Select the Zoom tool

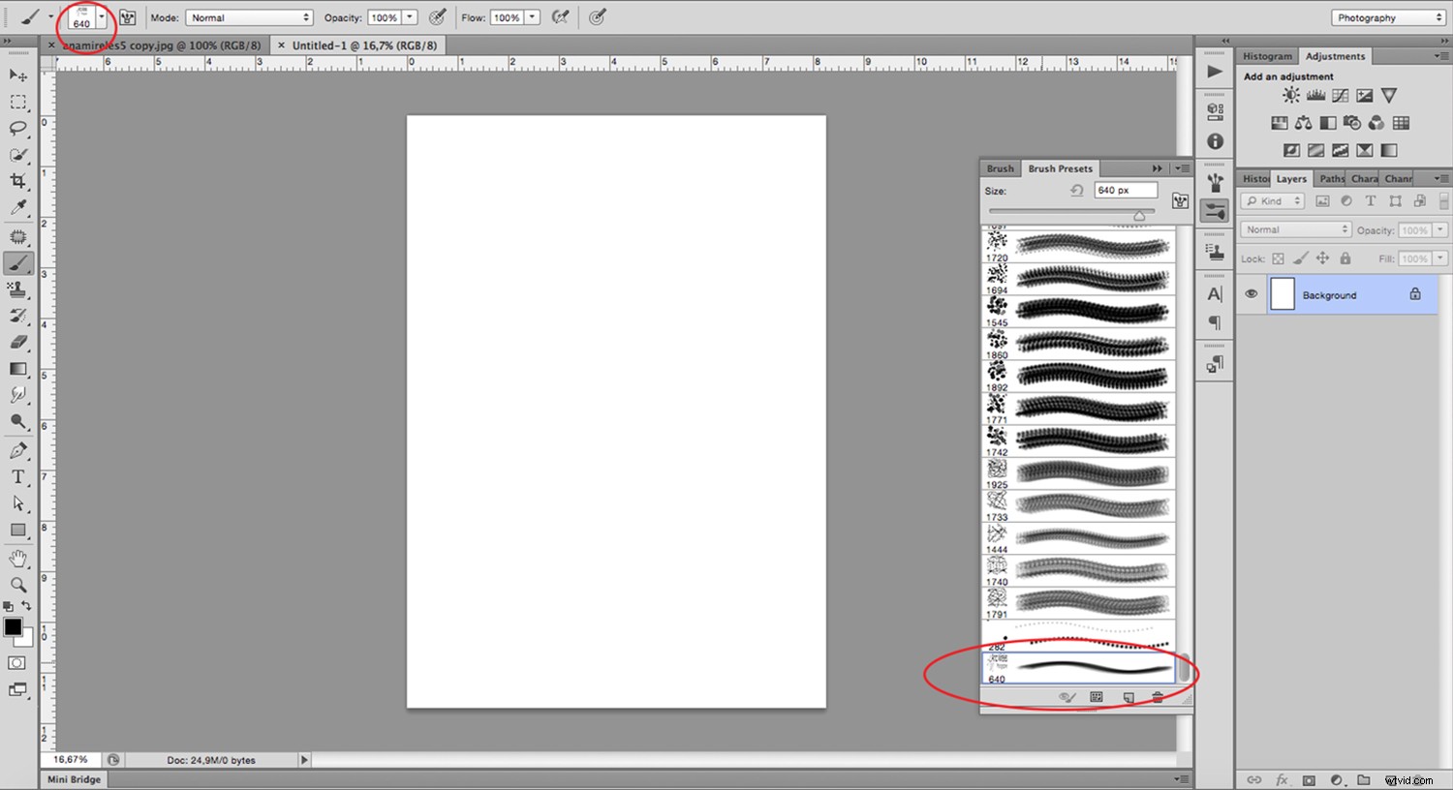[x=17, y=585]
